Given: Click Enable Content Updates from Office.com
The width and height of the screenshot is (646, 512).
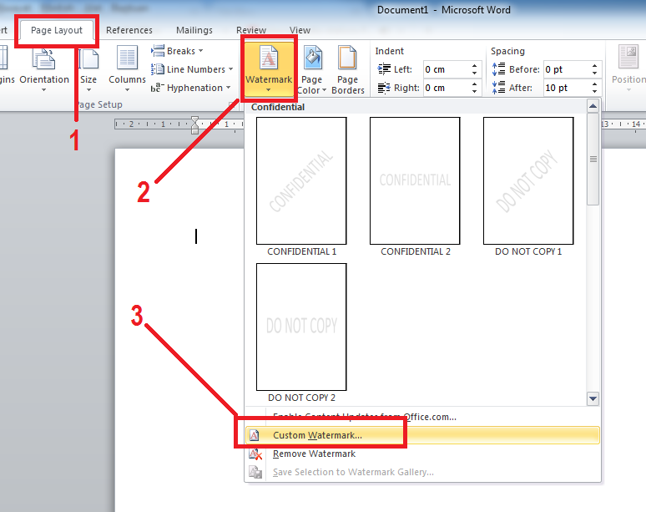Looking at the screenshot, I should 422,417.
